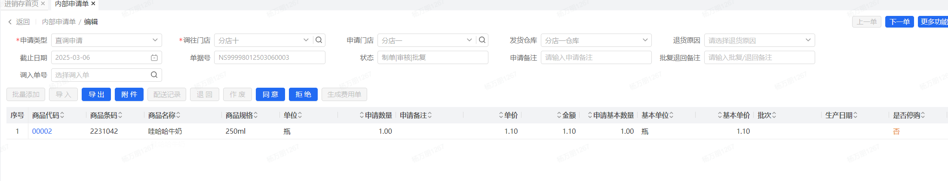Viewport: 948px width, 181px height.
Task: Click the 申请备注 input field
Action: [x=596, y=58]
